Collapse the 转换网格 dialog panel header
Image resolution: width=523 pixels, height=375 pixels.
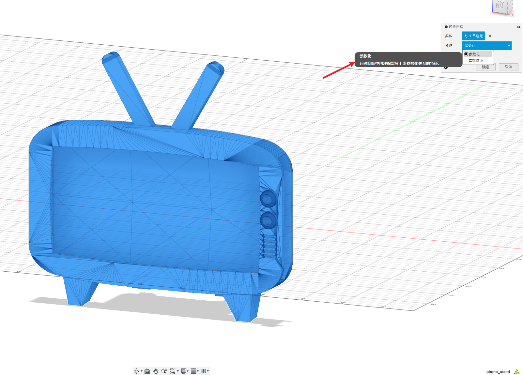(x=446, y=27)
